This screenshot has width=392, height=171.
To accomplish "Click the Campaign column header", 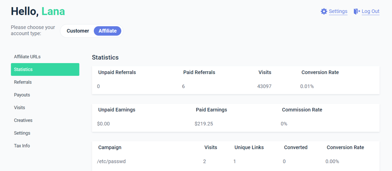I will (110, 147).
